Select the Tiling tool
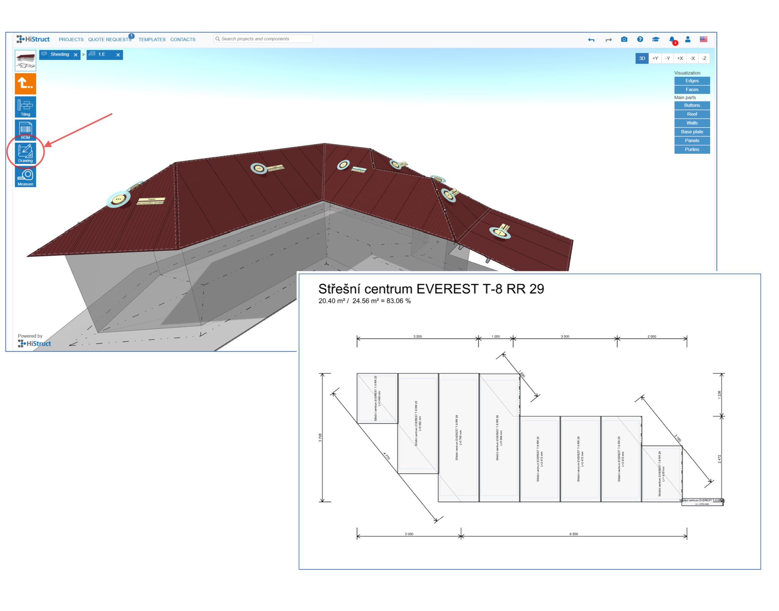The width and height of the screenshot is (779, 611). (x=25, y=107)
